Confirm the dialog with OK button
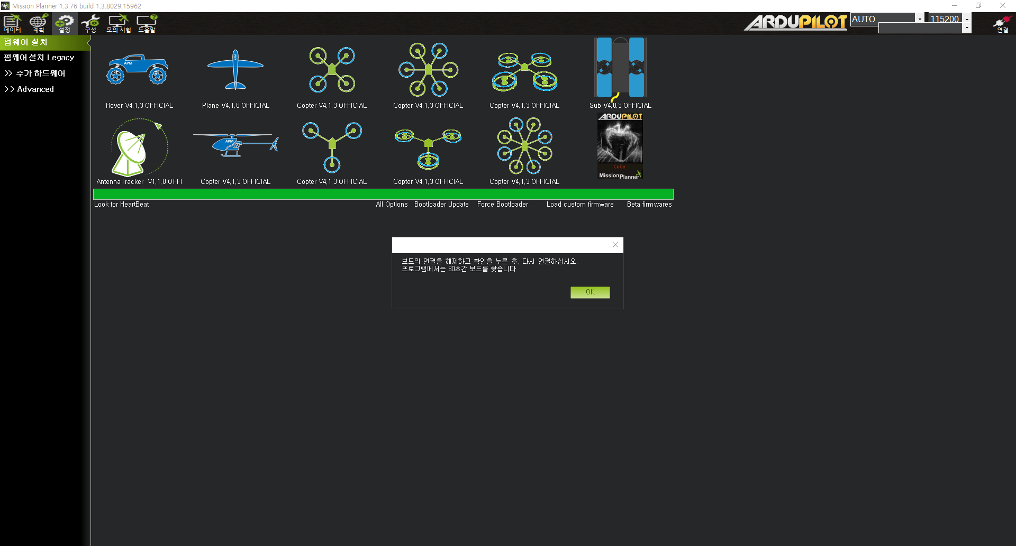 tap(590, 292)
